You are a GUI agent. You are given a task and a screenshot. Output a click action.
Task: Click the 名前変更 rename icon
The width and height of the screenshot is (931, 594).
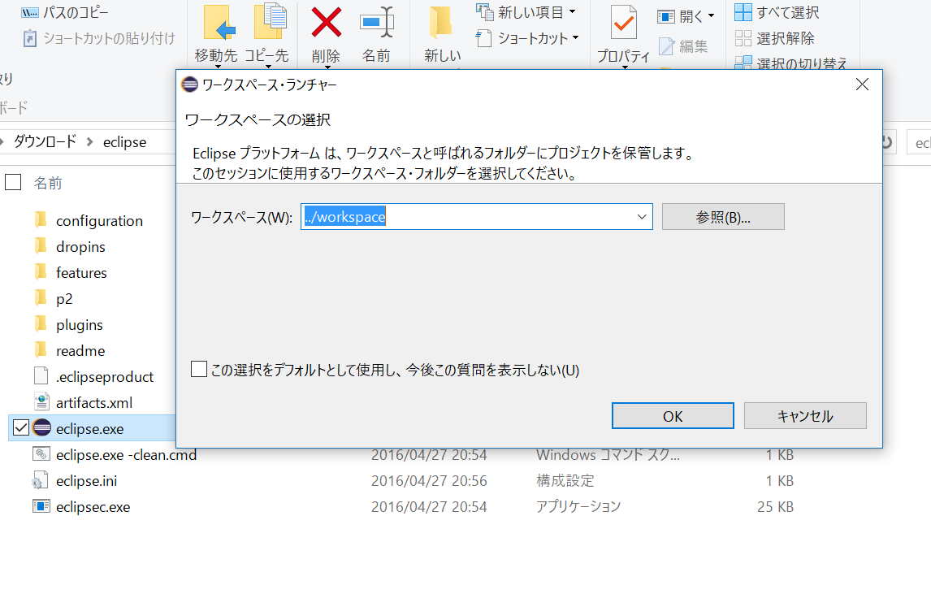(x=377, y=22)
